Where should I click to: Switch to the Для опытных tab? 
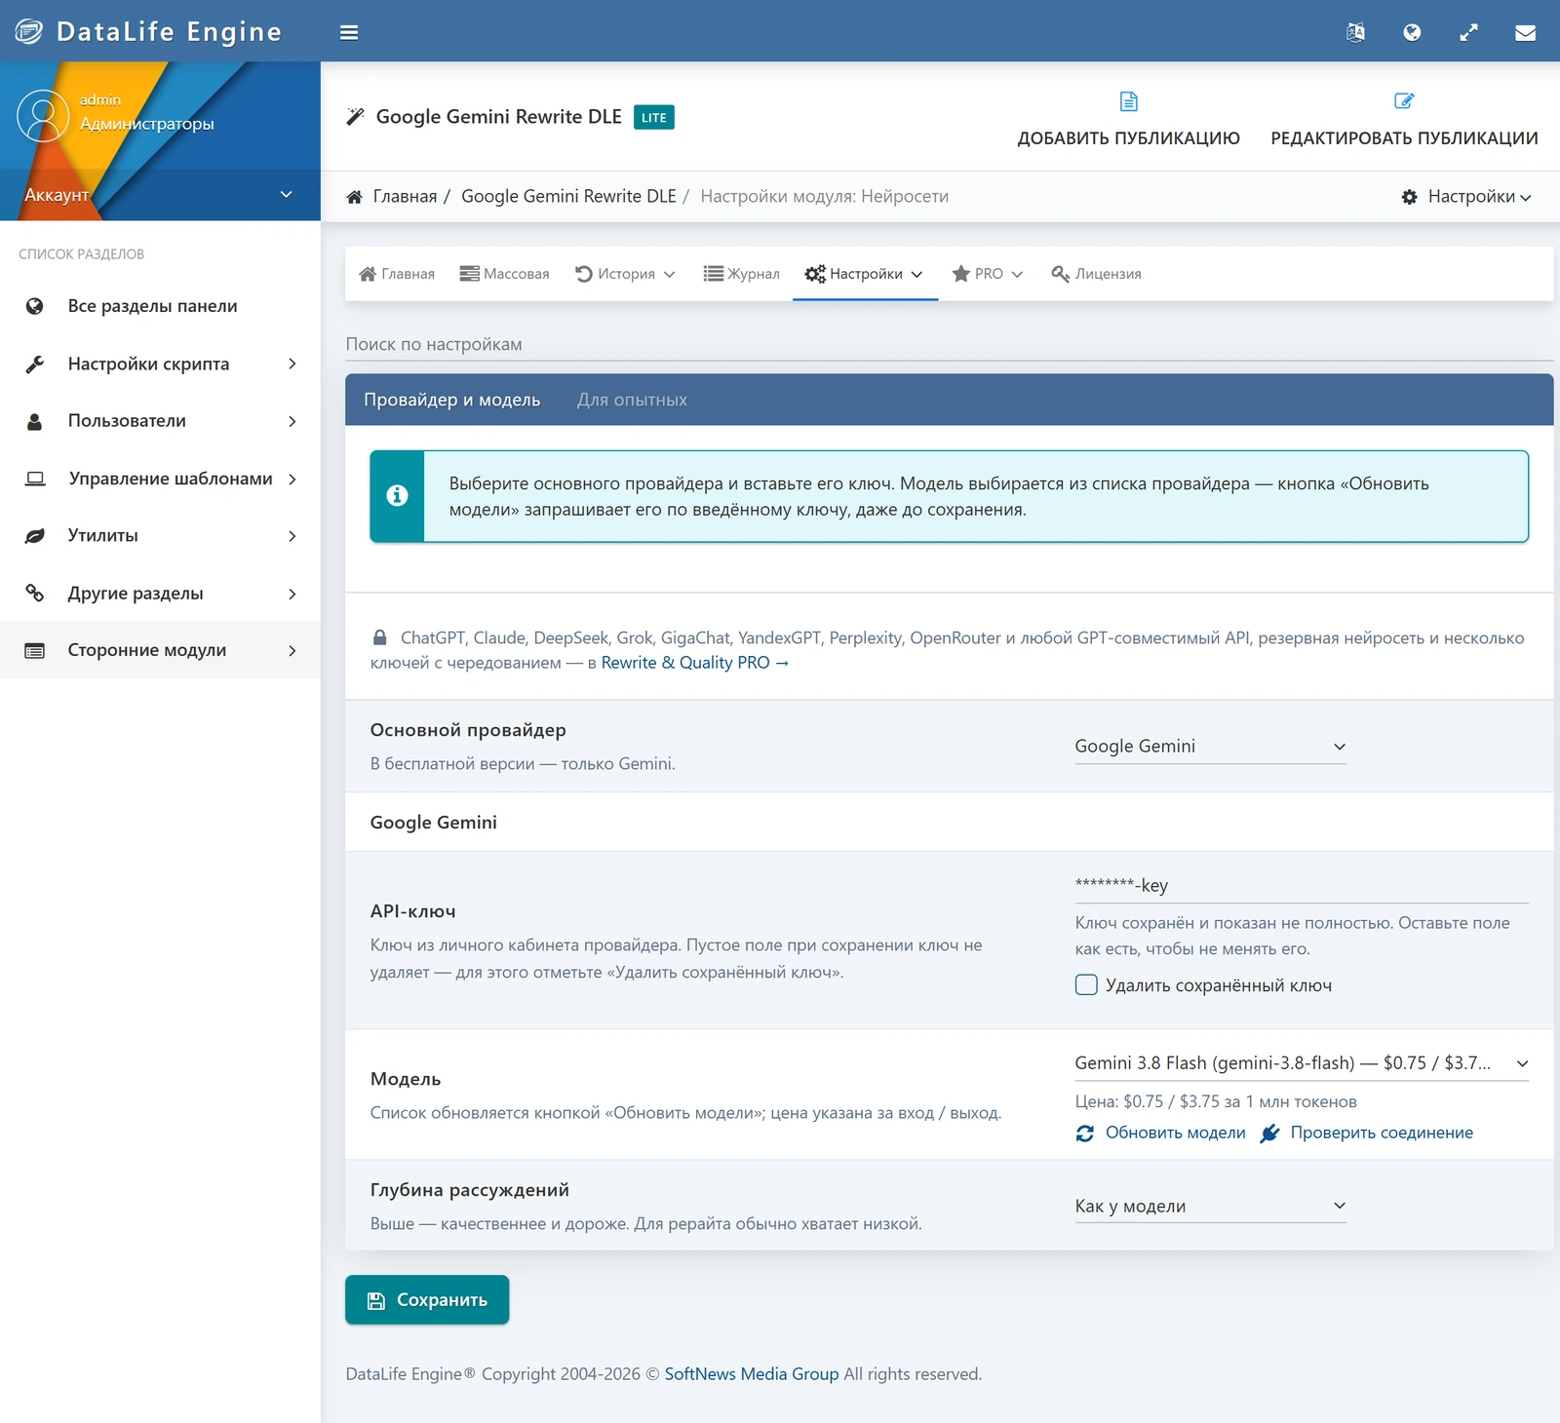tap(632, 400)
